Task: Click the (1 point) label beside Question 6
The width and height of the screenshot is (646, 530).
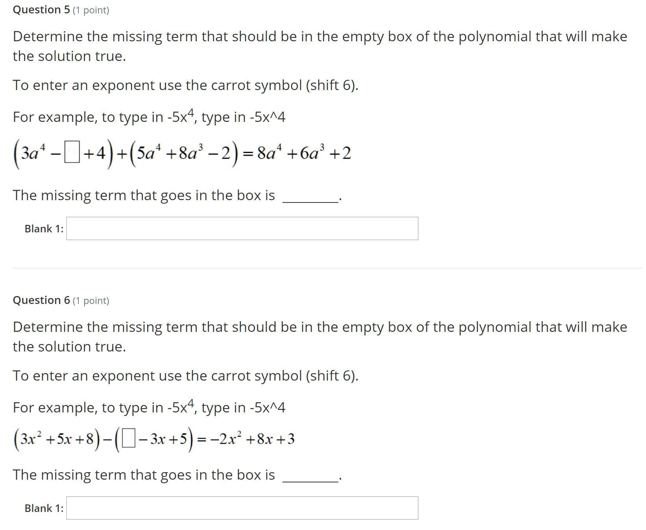Action: [x=91, y=301]
